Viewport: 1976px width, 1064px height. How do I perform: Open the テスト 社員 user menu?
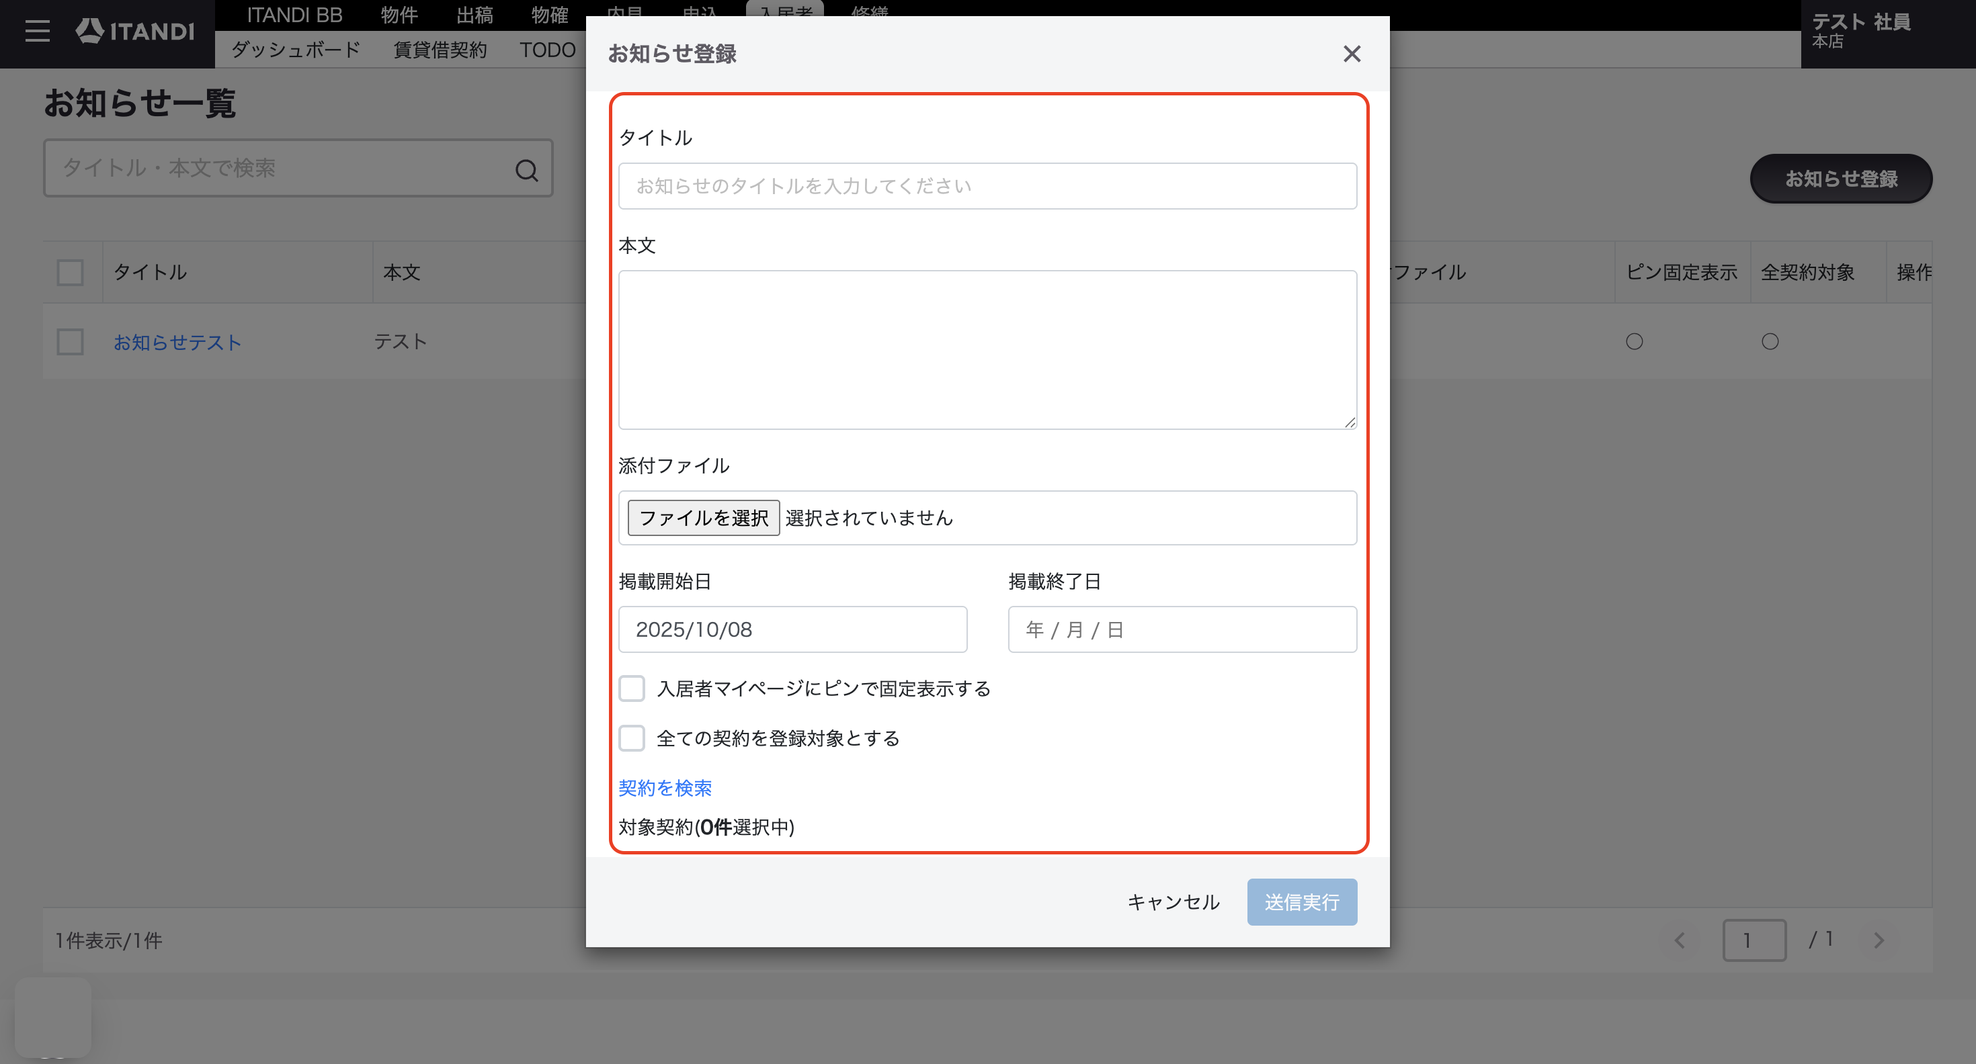[1861, 31]
